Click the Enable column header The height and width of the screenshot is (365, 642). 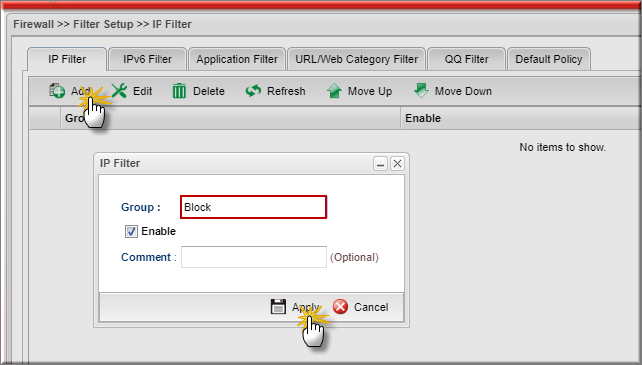pyautogui.click(x=520, y=118)
